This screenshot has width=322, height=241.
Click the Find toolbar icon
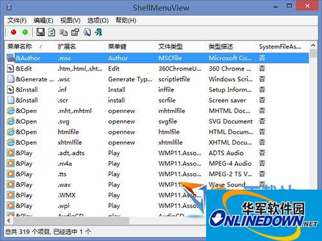click(x=87, y=32)
